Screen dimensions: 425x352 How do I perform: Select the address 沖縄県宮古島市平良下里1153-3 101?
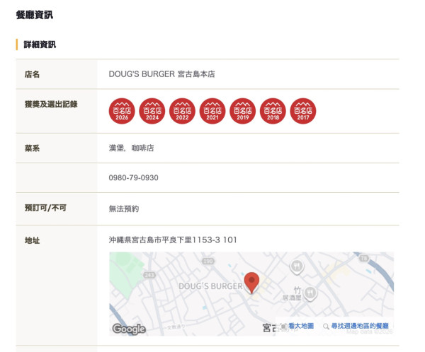tap(173, 240)
